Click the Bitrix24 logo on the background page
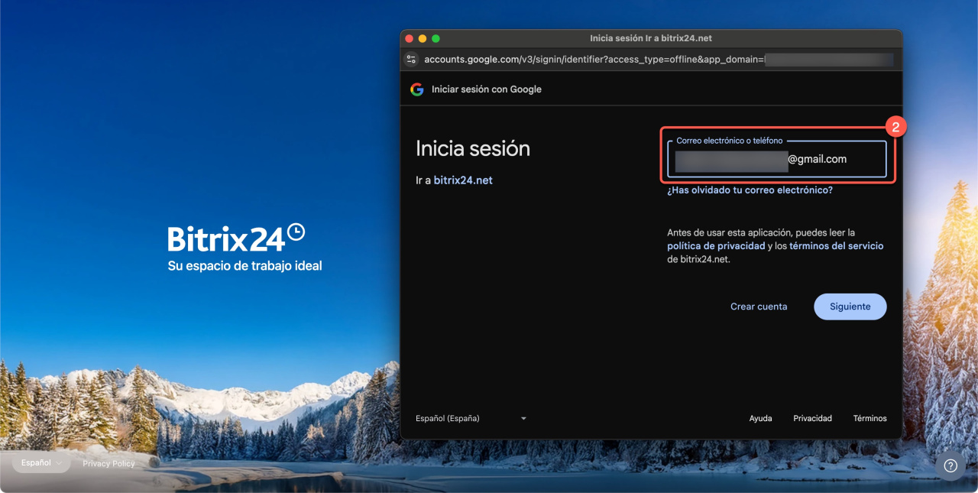Viewport: 978px width, 493px height. [x=236, y=238]
